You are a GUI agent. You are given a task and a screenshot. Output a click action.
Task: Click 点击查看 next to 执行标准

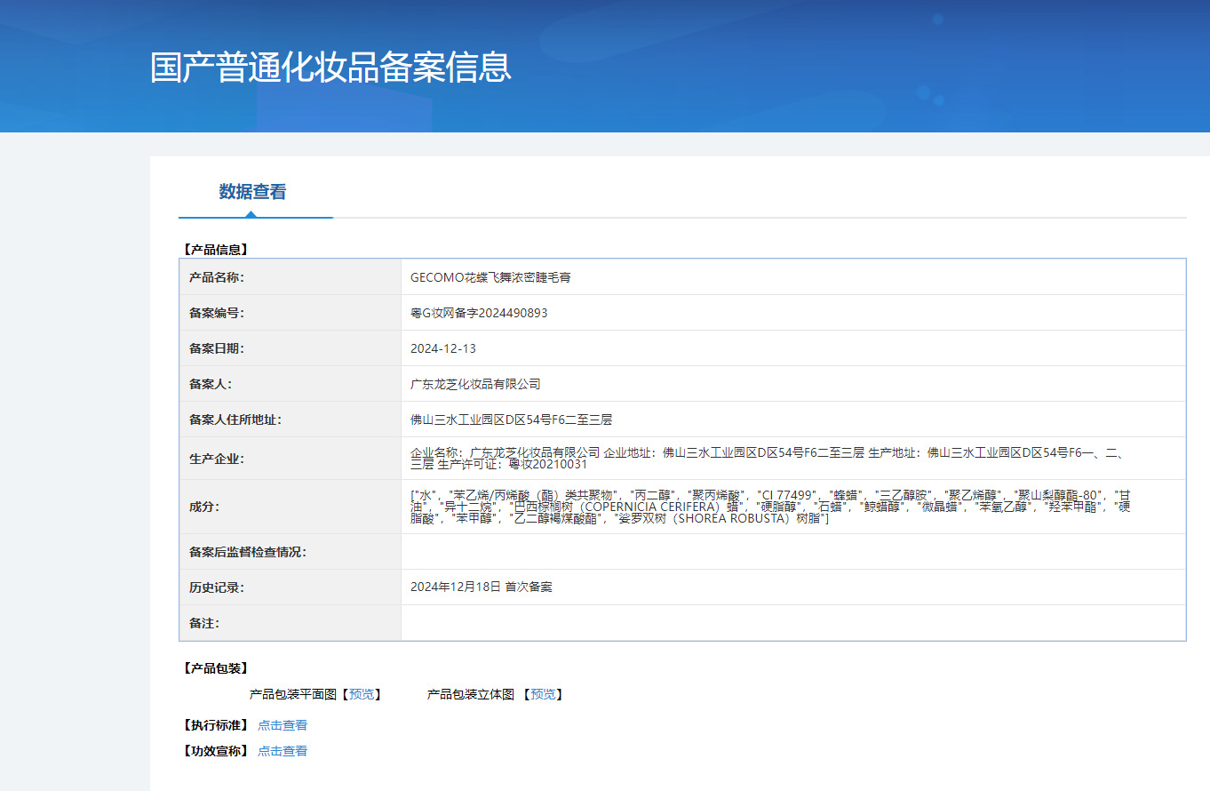(283, 725)
